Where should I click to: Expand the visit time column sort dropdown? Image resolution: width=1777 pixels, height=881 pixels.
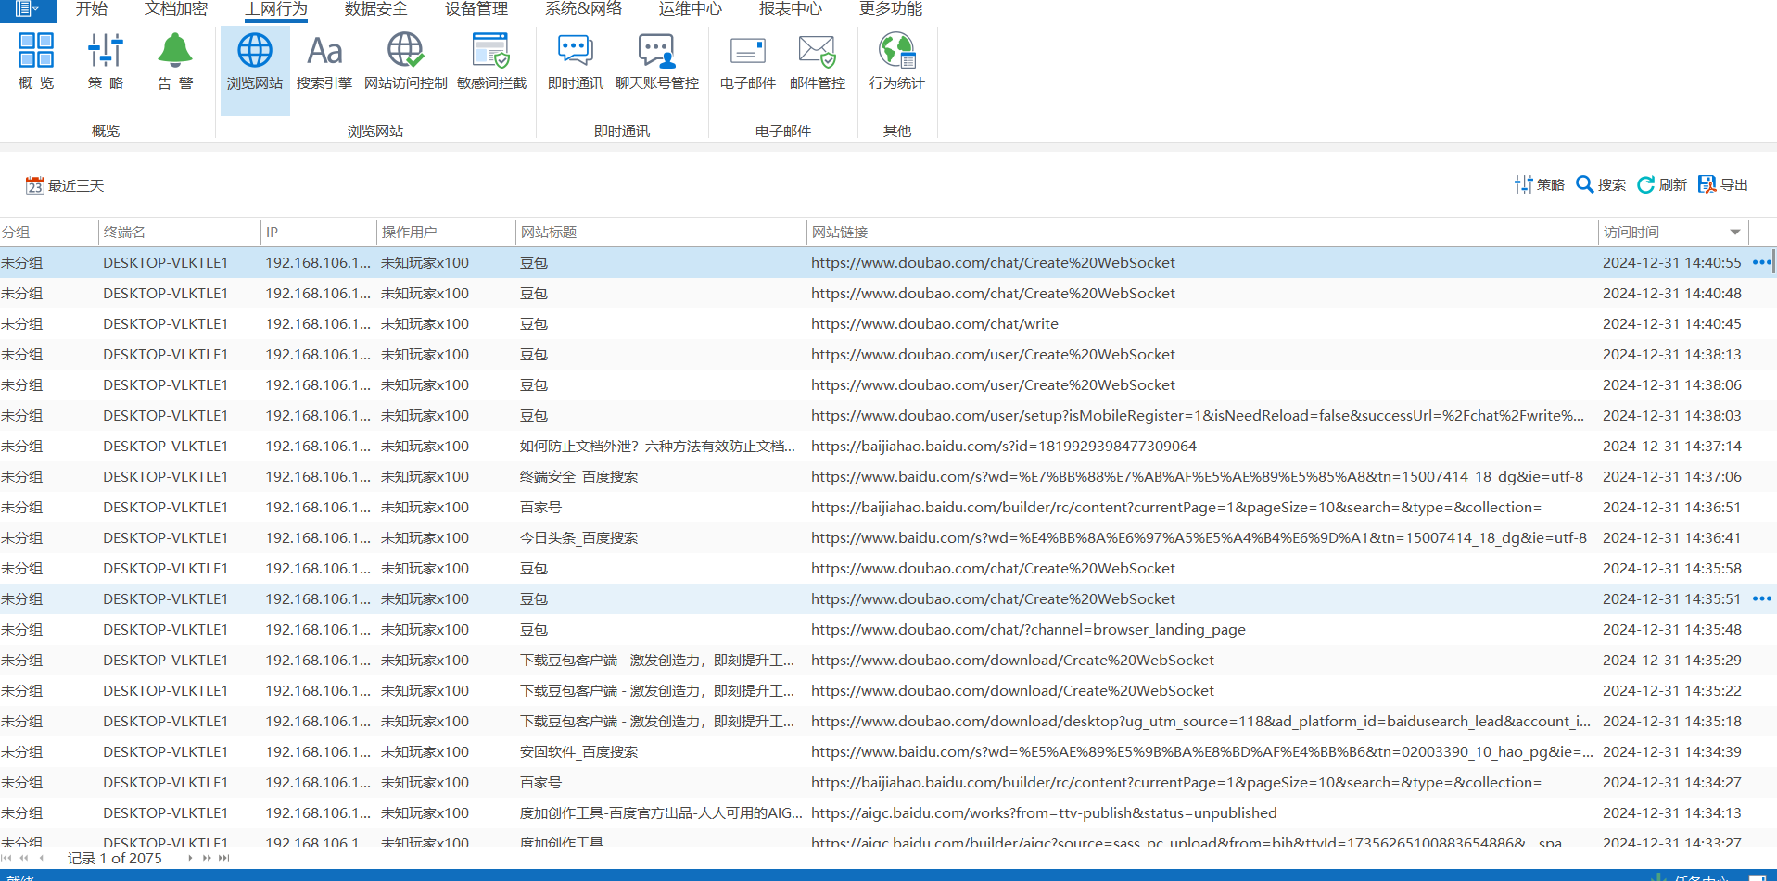1734,233
